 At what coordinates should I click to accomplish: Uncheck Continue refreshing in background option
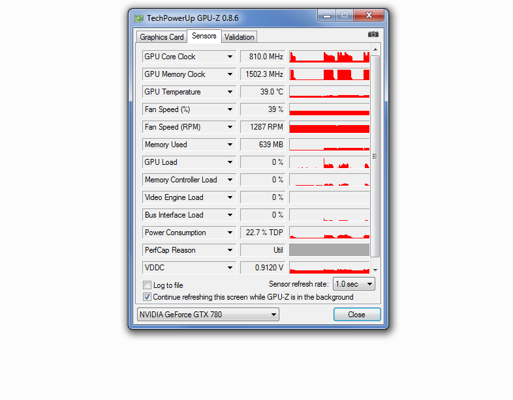148,297
